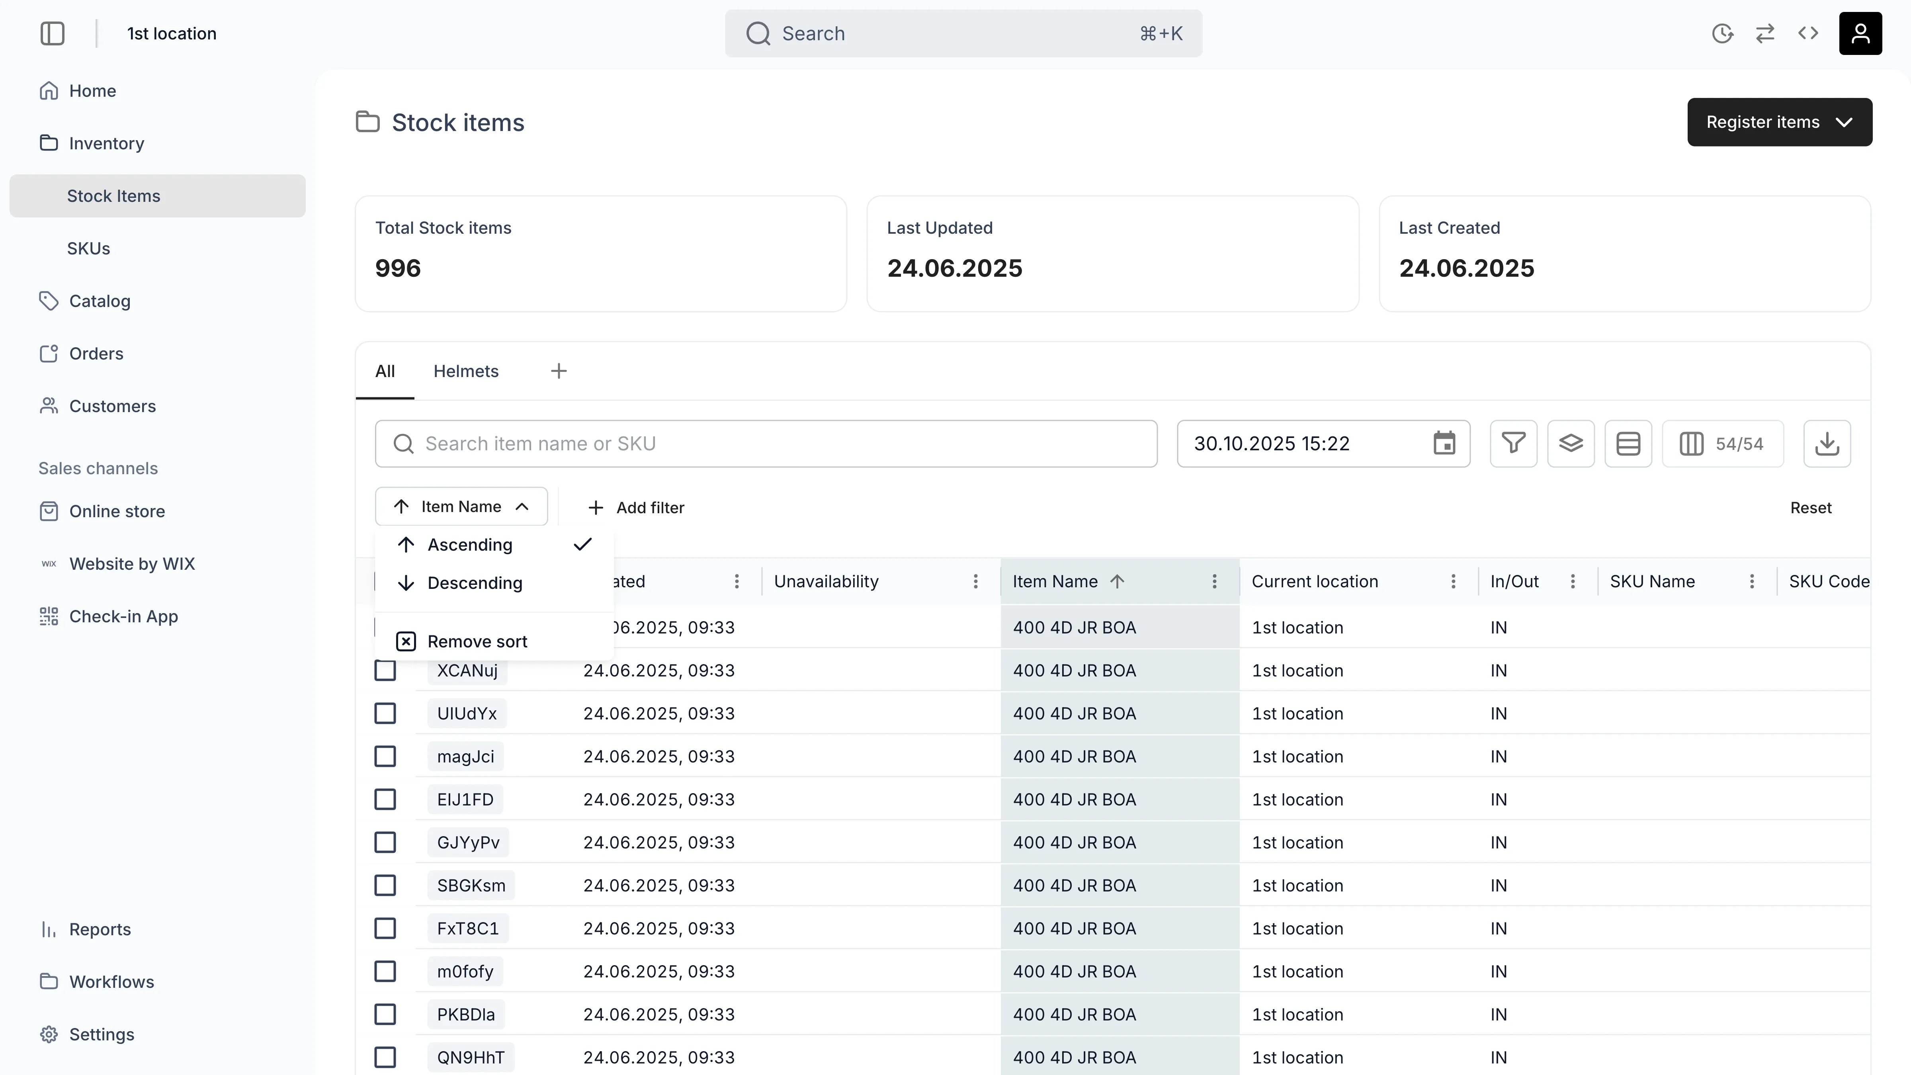Focus the Search item name or SKU field
The width and height of the screenshot is (1911, 1075).
click(x=766, y=444)
